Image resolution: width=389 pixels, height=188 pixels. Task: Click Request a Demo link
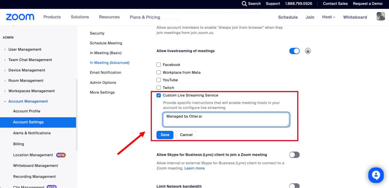[x=368, y=4]
